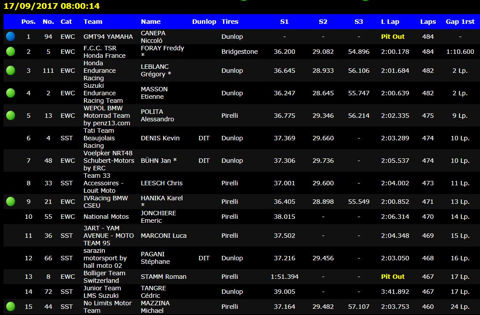Open rider CANEPA Niccolò's entry
This screenshot has width=480, height=315.
pyautogui.click(x=153, y=37)
